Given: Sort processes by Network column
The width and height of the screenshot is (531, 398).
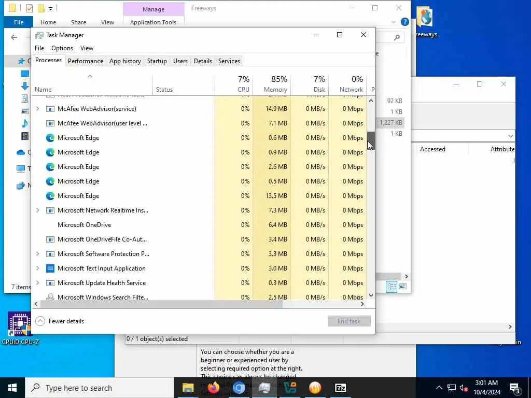Looking at the screenshot, I should click(348, 84).
